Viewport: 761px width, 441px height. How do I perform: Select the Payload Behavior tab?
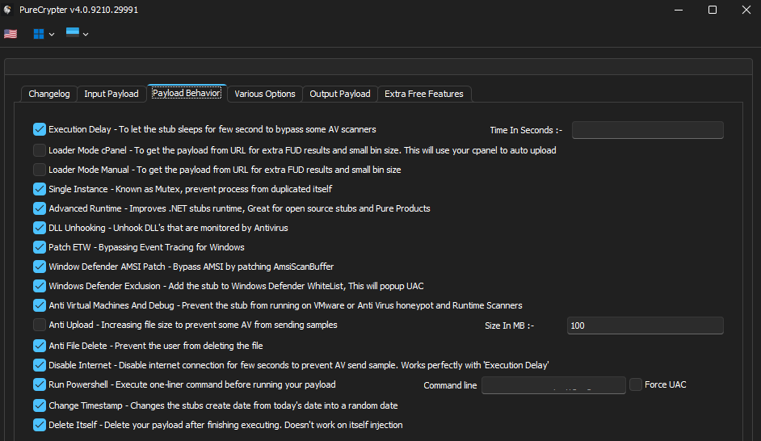click(187, 93)
